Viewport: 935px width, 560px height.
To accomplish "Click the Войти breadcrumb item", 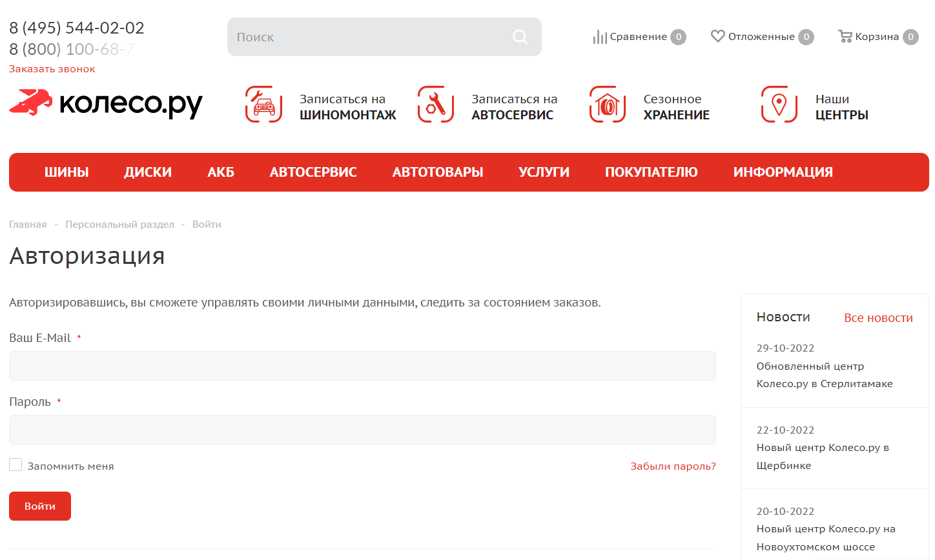I will tap(207, 225).
